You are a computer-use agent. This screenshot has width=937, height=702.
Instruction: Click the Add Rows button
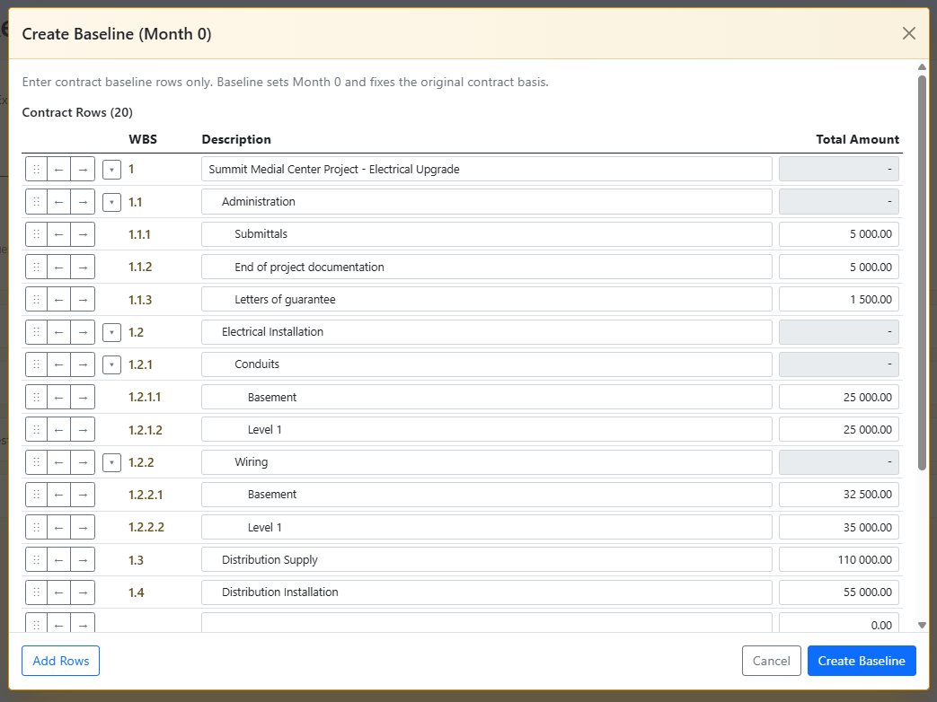(x=60, y=661)
